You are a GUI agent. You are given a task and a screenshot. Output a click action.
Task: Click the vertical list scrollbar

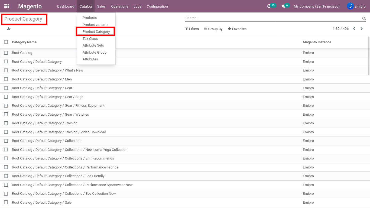(x=369, y=56)
